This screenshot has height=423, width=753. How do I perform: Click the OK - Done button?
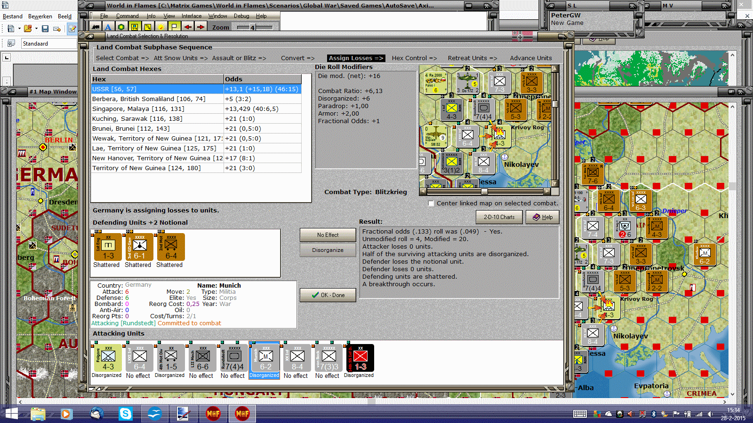pos(328,295)
